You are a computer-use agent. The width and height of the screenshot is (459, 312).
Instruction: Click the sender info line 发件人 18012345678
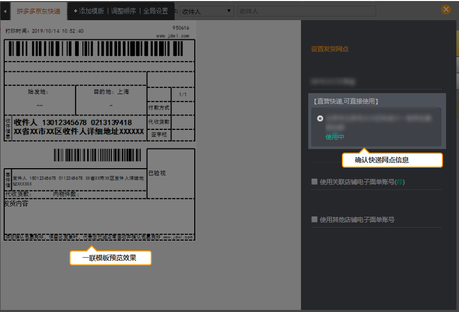pyautogui.click(x=78, y=181)
